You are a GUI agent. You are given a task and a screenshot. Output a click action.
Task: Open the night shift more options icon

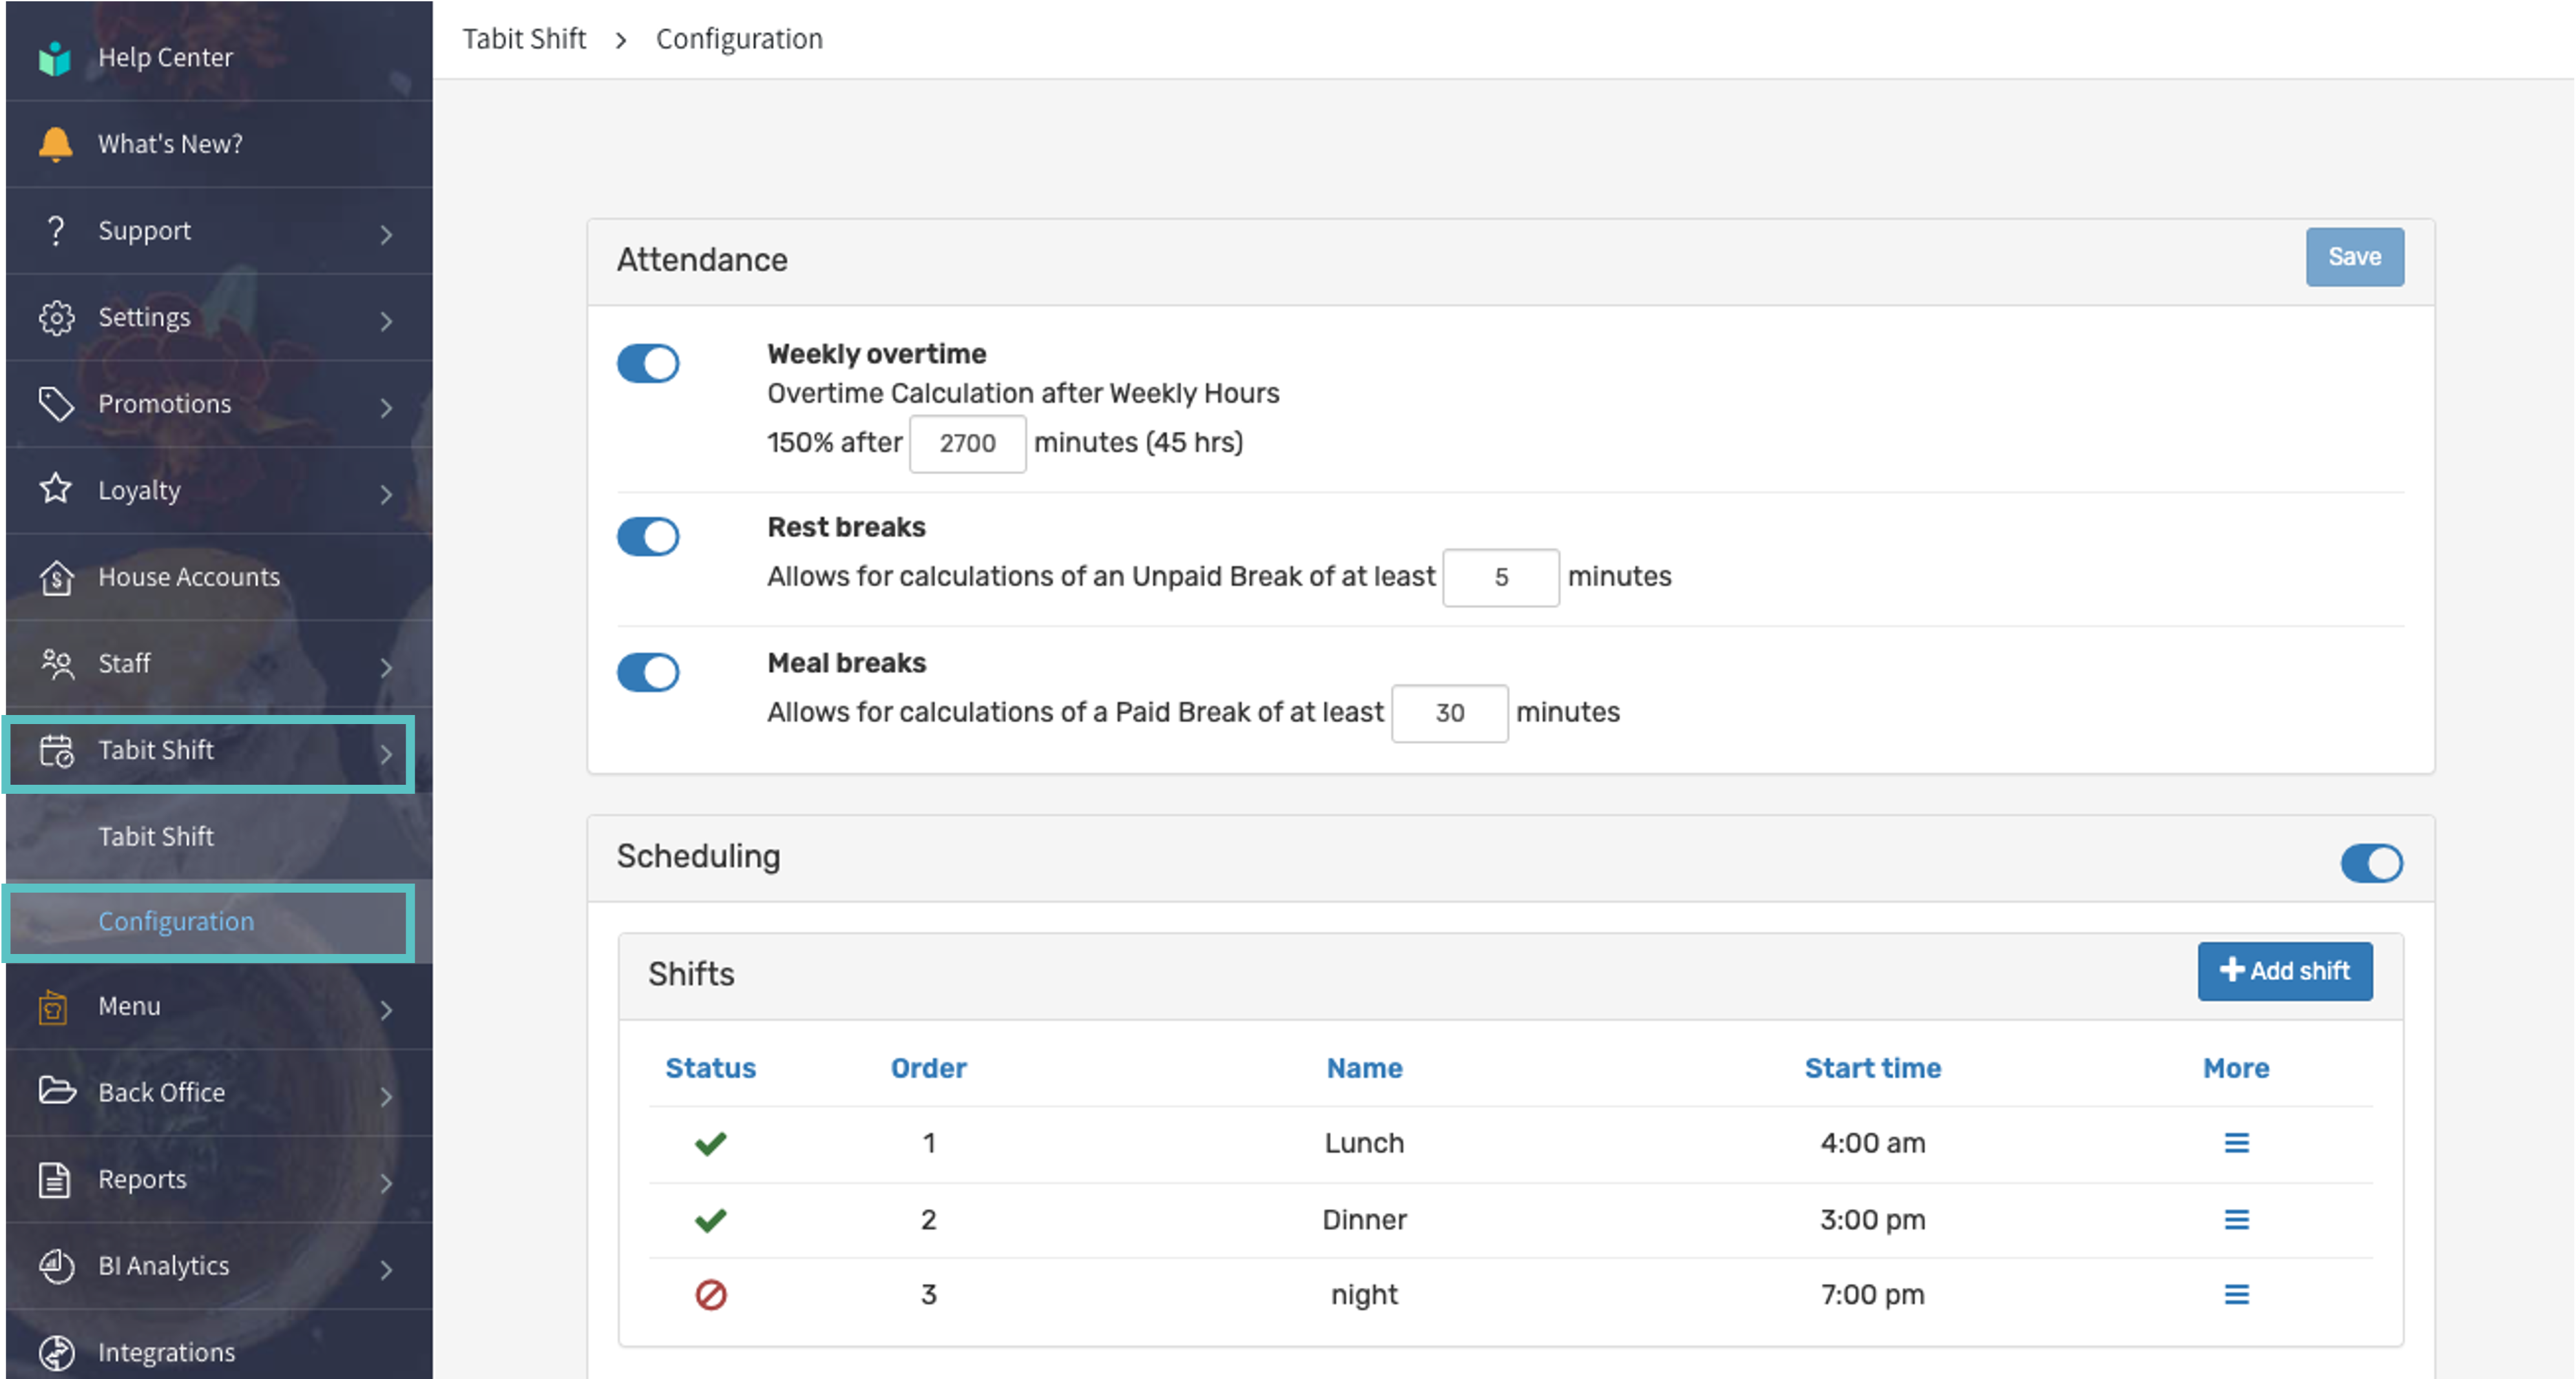2236,1294
